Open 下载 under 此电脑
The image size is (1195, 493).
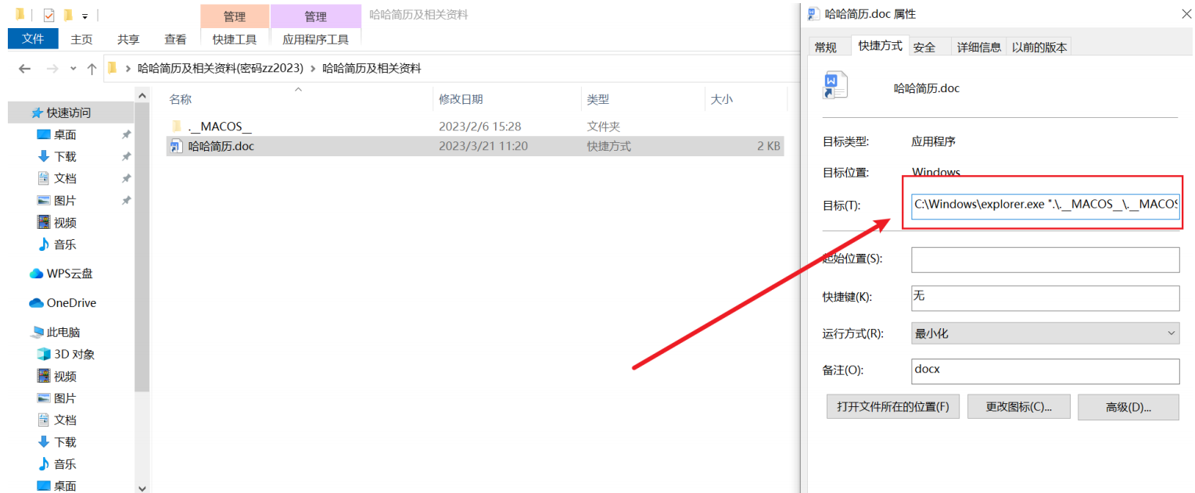(x=65, y=441)
